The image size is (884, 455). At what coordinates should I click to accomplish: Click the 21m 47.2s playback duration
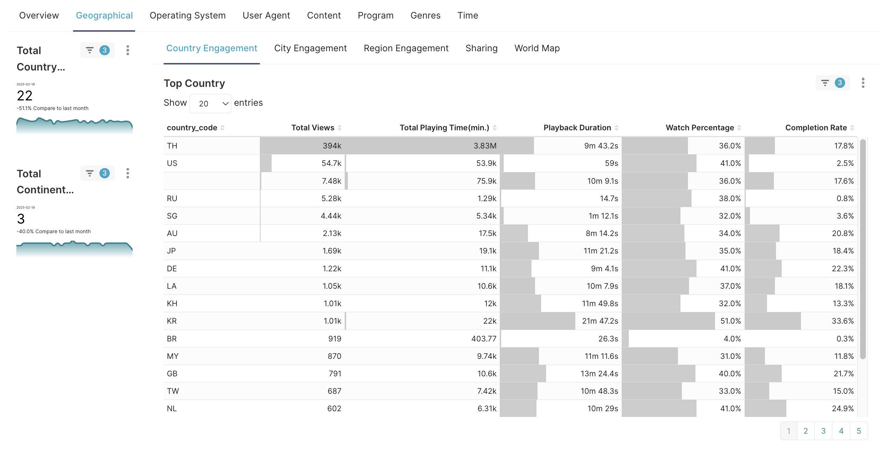(x=600, y=321)
